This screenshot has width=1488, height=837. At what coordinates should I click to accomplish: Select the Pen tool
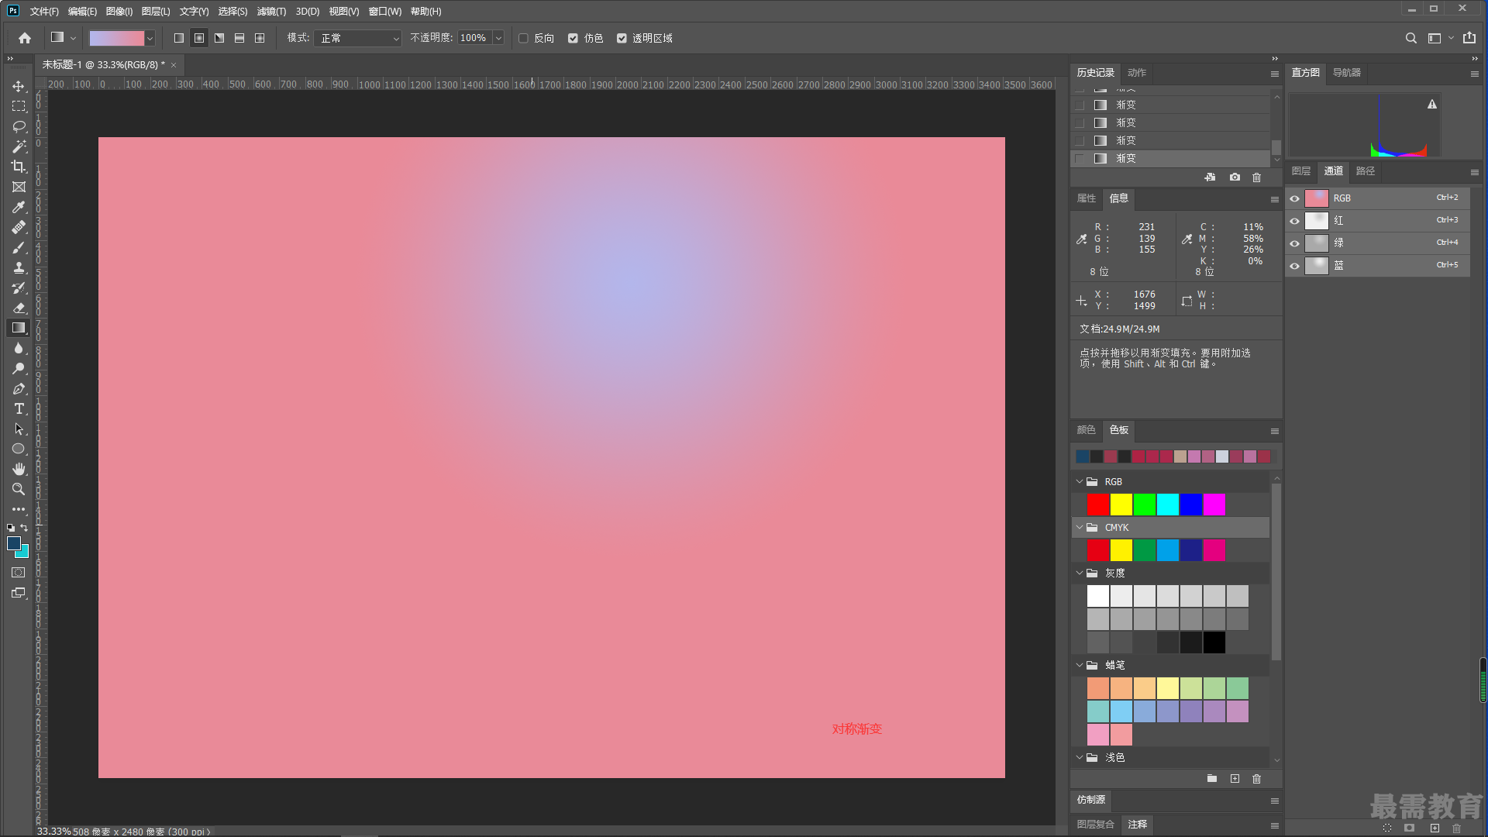(19, 388)
